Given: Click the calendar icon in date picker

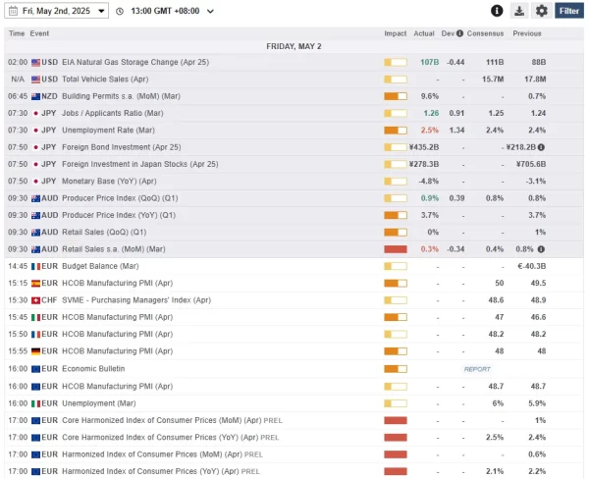Looking at the screenshot, I should 13,11.
